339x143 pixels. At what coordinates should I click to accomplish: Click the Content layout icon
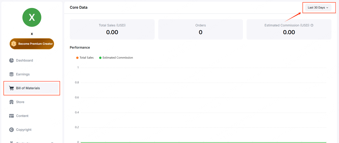(x=11, y=116)
